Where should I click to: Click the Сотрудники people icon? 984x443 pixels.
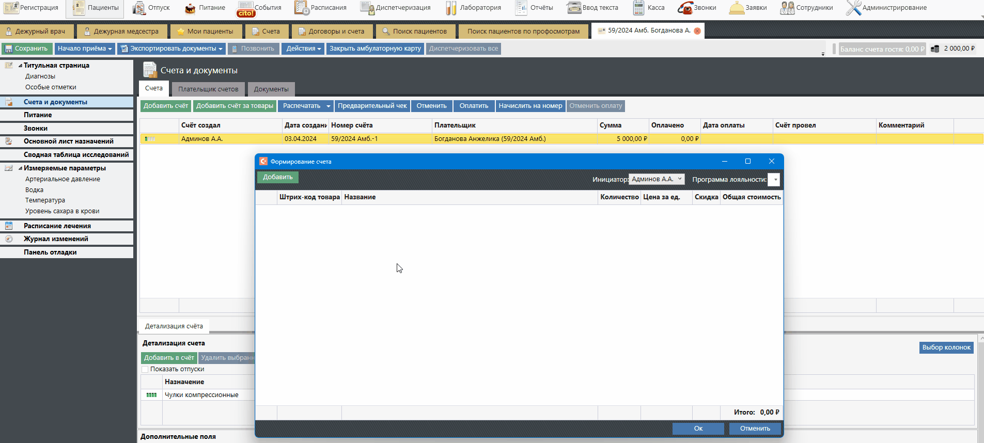787,8
